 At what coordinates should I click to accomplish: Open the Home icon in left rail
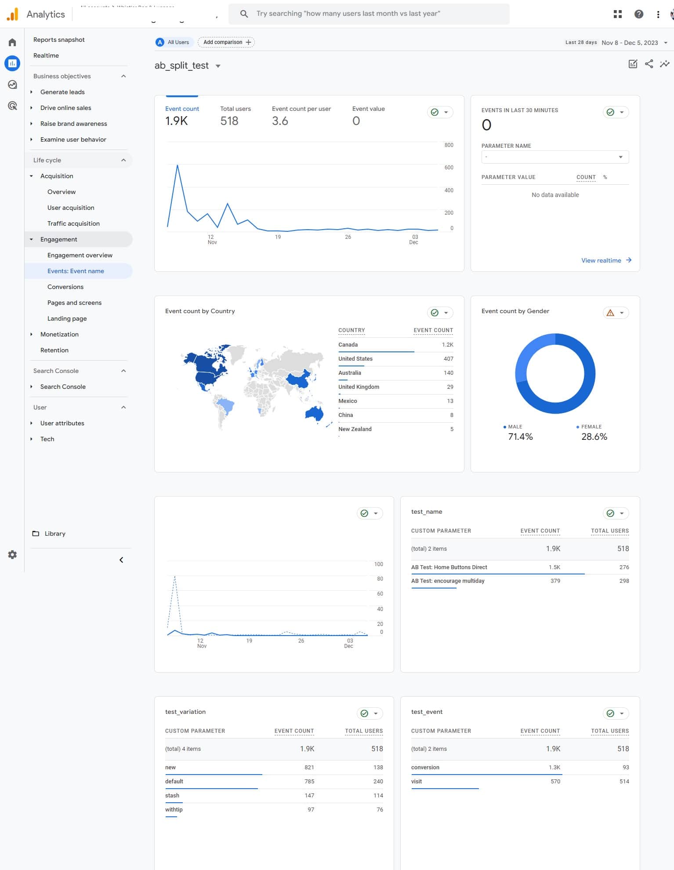12,42
